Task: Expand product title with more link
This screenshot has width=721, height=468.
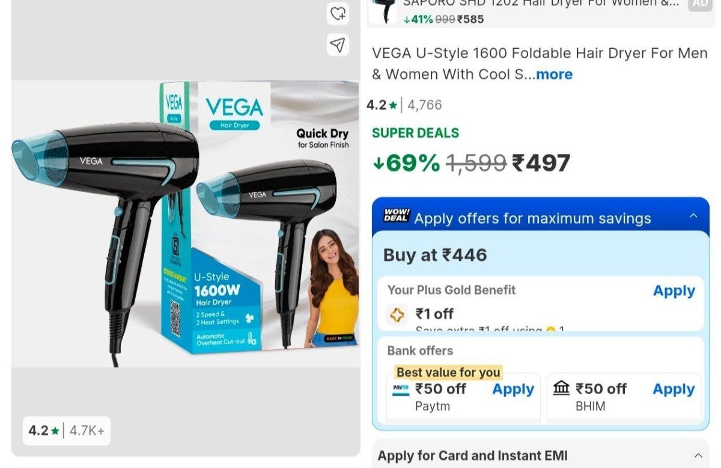Action: point(554,74)
